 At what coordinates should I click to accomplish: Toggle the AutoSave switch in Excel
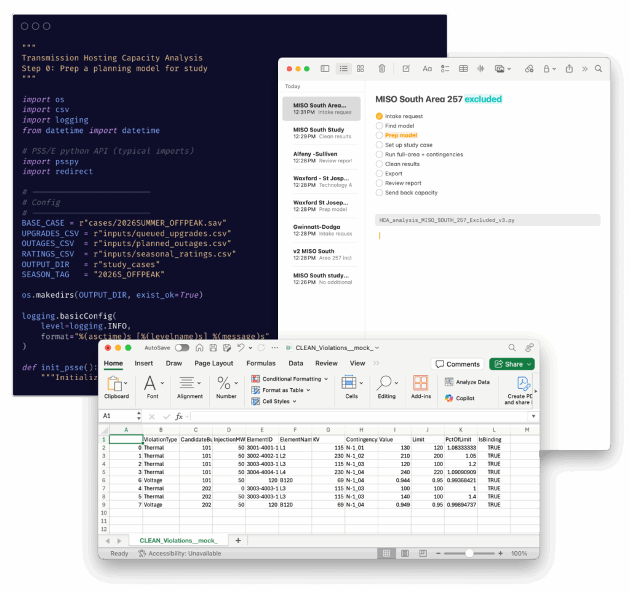pos(182,348)
